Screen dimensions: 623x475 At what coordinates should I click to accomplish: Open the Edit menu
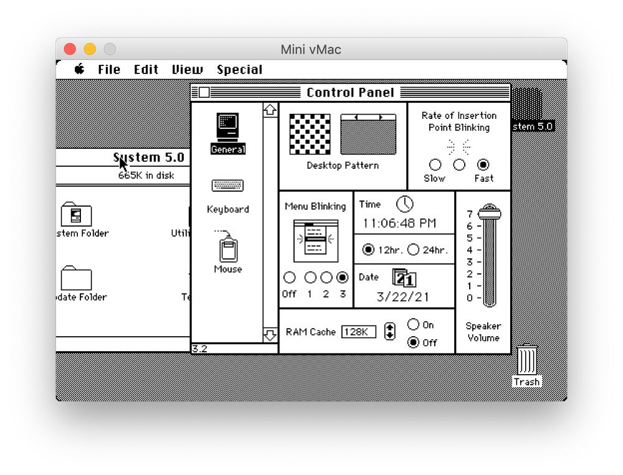click(x=146, y=70)
